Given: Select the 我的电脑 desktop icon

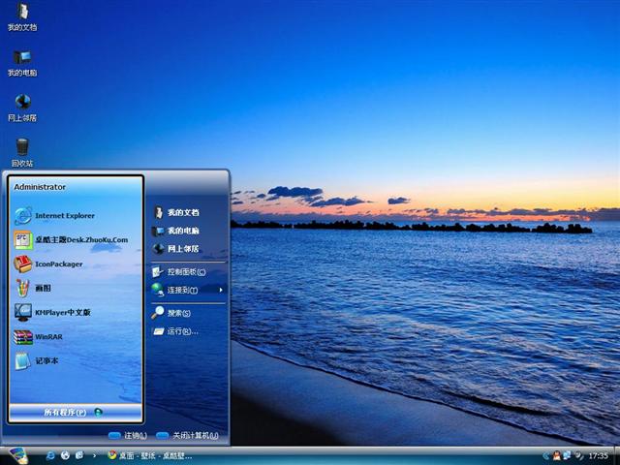Looking at the screenshot, I should pos(21,60).
